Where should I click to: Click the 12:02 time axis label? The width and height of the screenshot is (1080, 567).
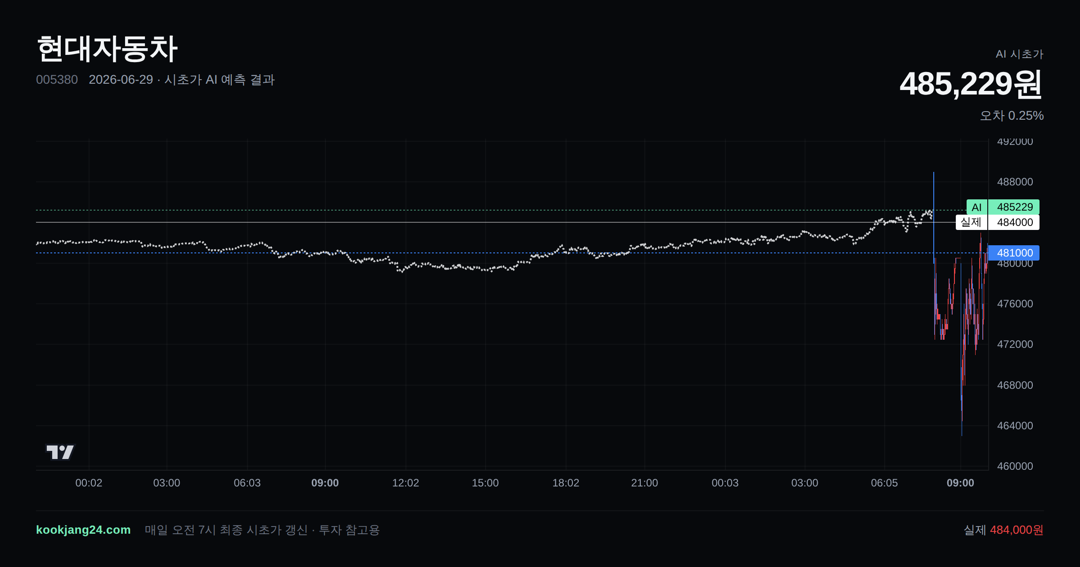pyautogui.click(x=405, y=483)
